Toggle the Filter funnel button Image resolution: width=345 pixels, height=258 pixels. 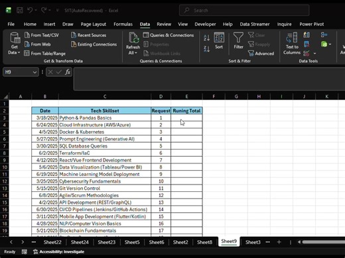point(238,40)
